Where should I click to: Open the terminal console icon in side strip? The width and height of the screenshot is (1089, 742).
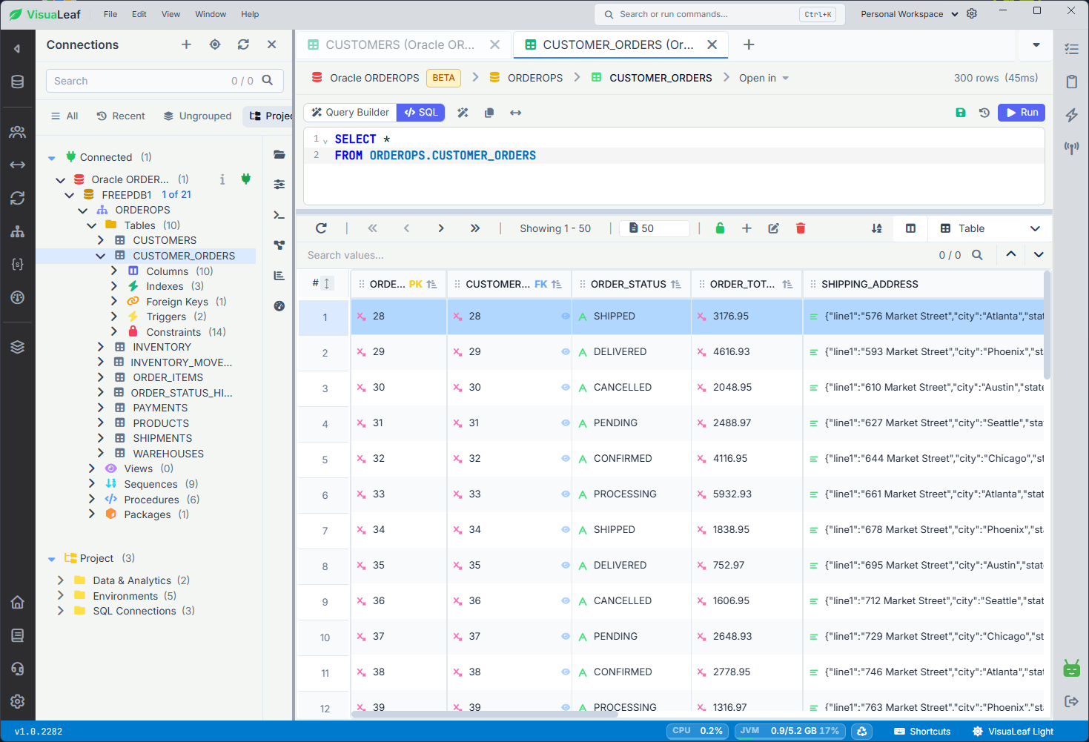279,215
